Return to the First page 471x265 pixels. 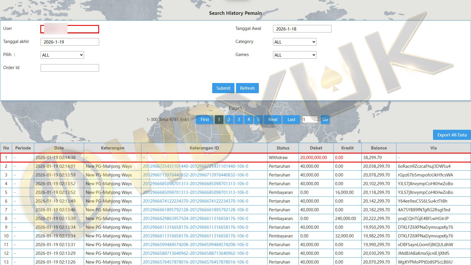pos(205,120)
